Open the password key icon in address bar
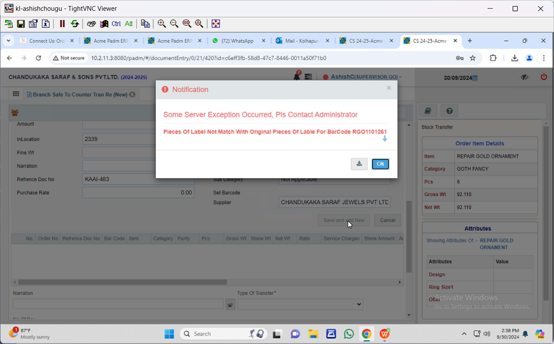554x344 pixels. pos(460,58)
